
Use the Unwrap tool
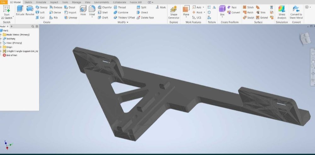[71, 18]
